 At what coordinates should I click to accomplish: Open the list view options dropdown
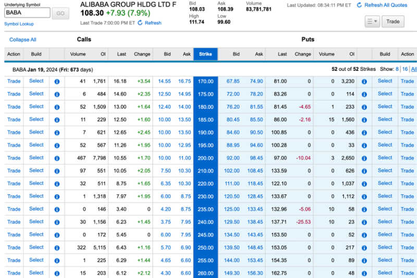pyautogui.click(x=372, y=21)
